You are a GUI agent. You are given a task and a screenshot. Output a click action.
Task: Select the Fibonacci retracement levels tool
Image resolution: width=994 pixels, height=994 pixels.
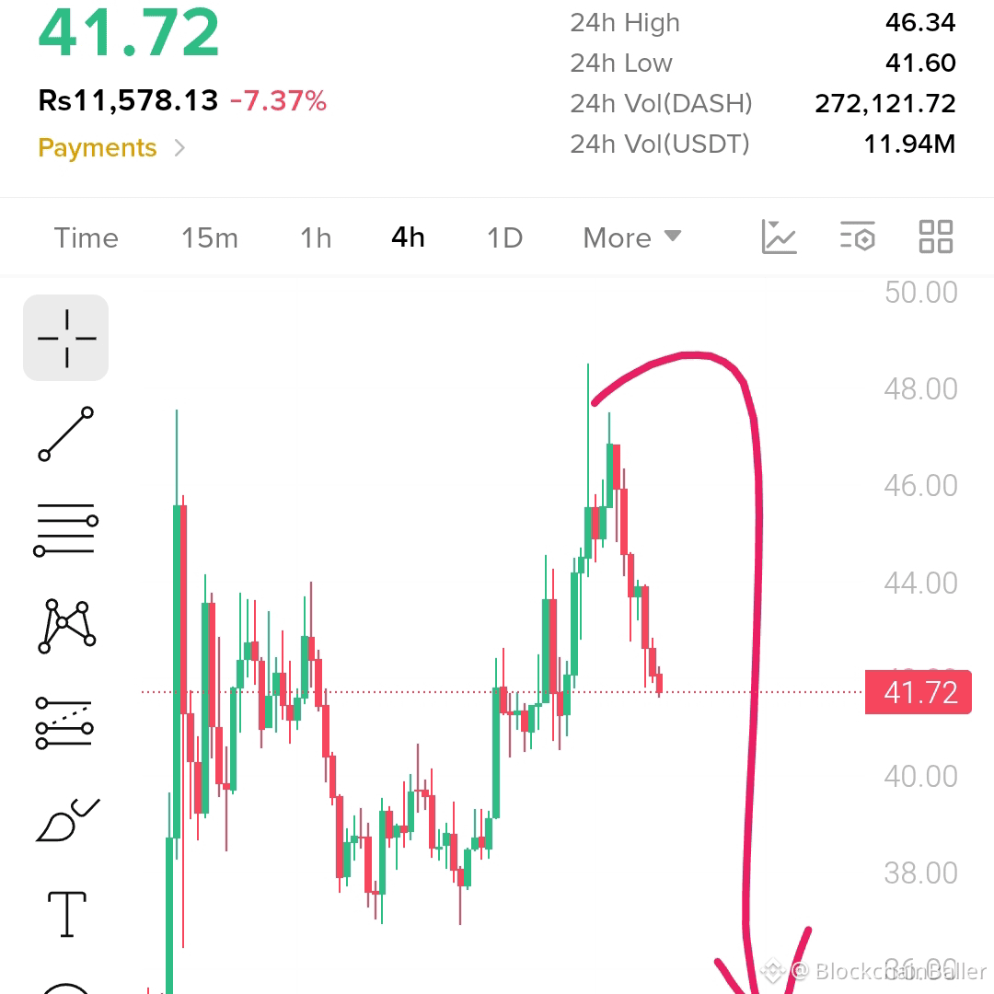(64, 723)
